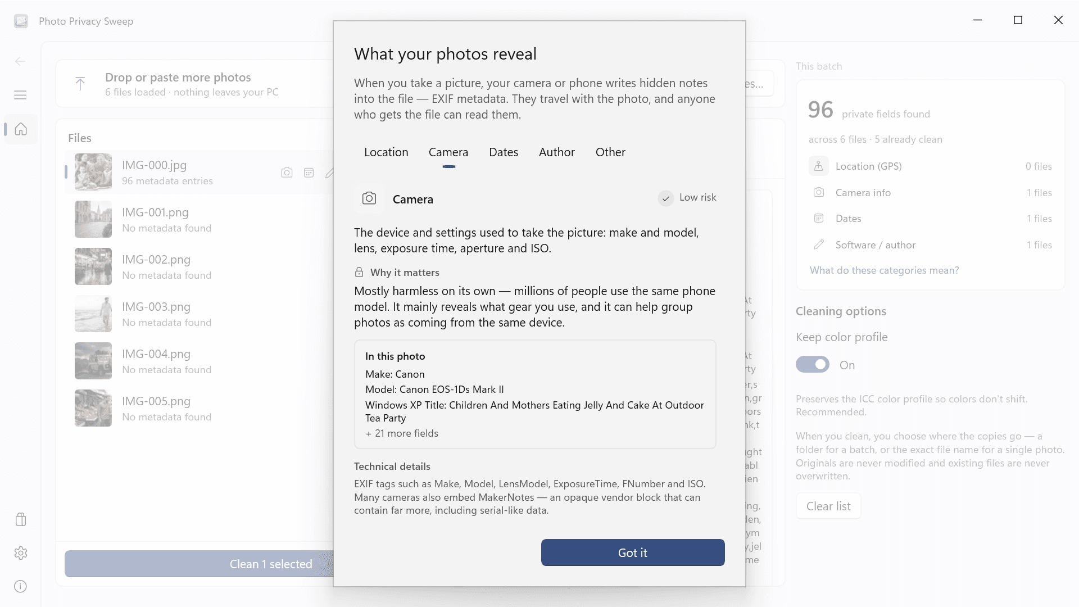Click the upload arrow icon in drop area
The height and width of the screenshot is (607, 1079).
(x=80, y=84)
